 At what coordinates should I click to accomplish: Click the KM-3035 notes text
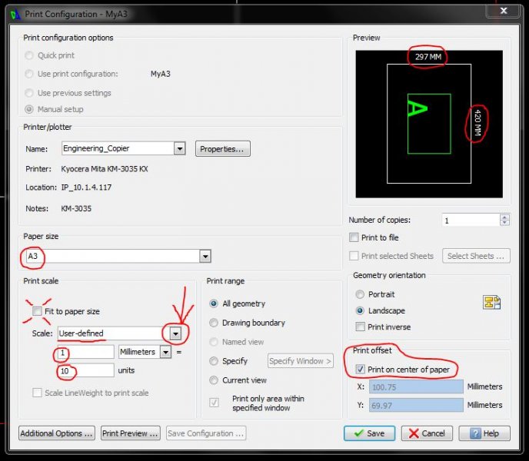pos(76,208)
